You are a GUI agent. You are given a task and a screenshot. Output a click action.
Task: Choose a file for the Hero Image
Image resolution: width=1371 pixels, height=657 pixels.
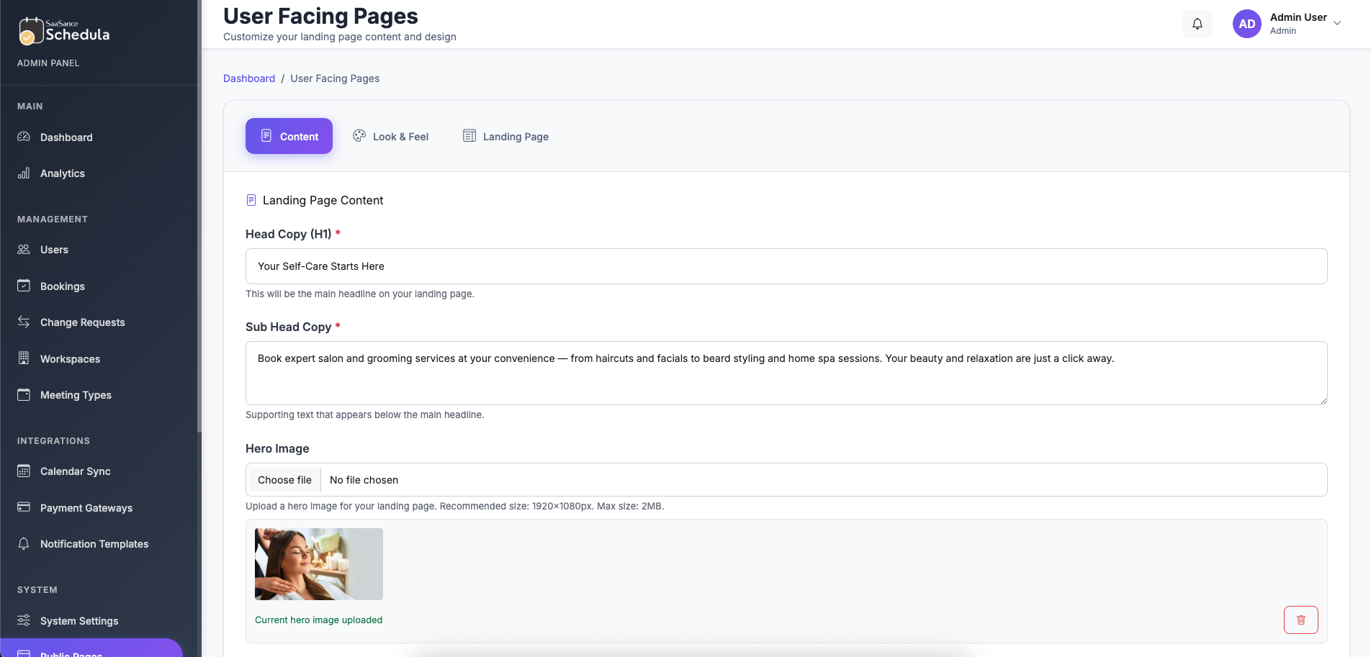tap(284, 479)
